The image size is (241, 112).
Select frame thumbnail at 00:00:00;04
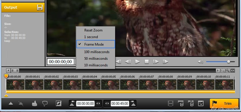[x=91, y=84]
